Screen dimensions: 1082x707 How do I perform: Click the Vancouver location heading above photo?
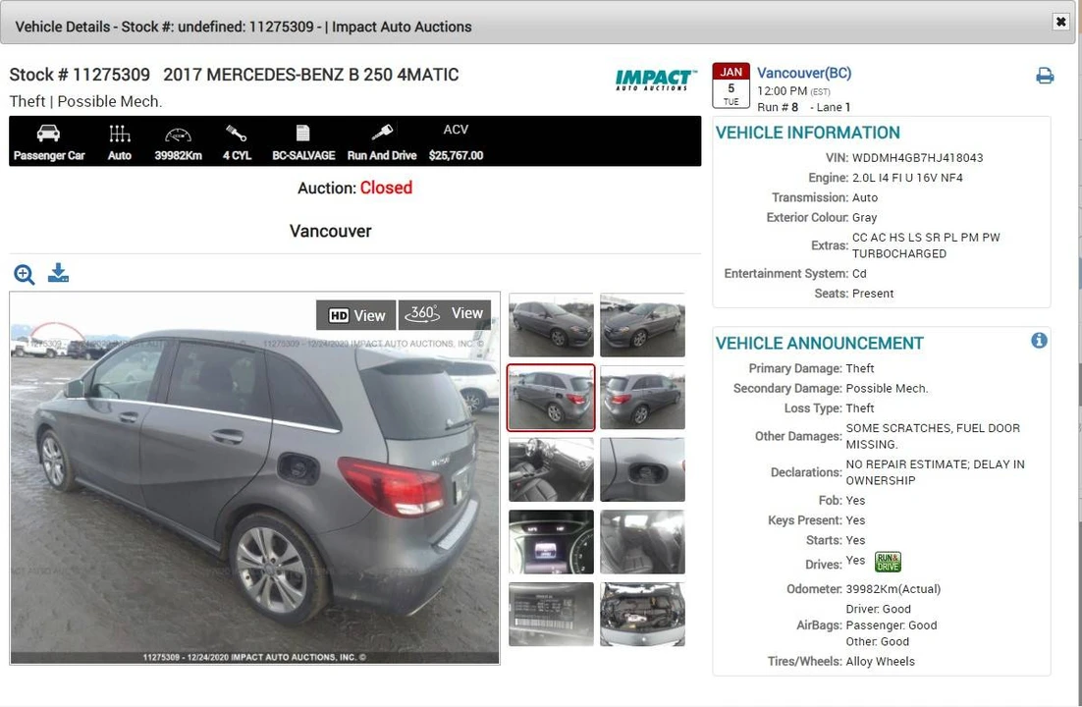pos(331,232)
